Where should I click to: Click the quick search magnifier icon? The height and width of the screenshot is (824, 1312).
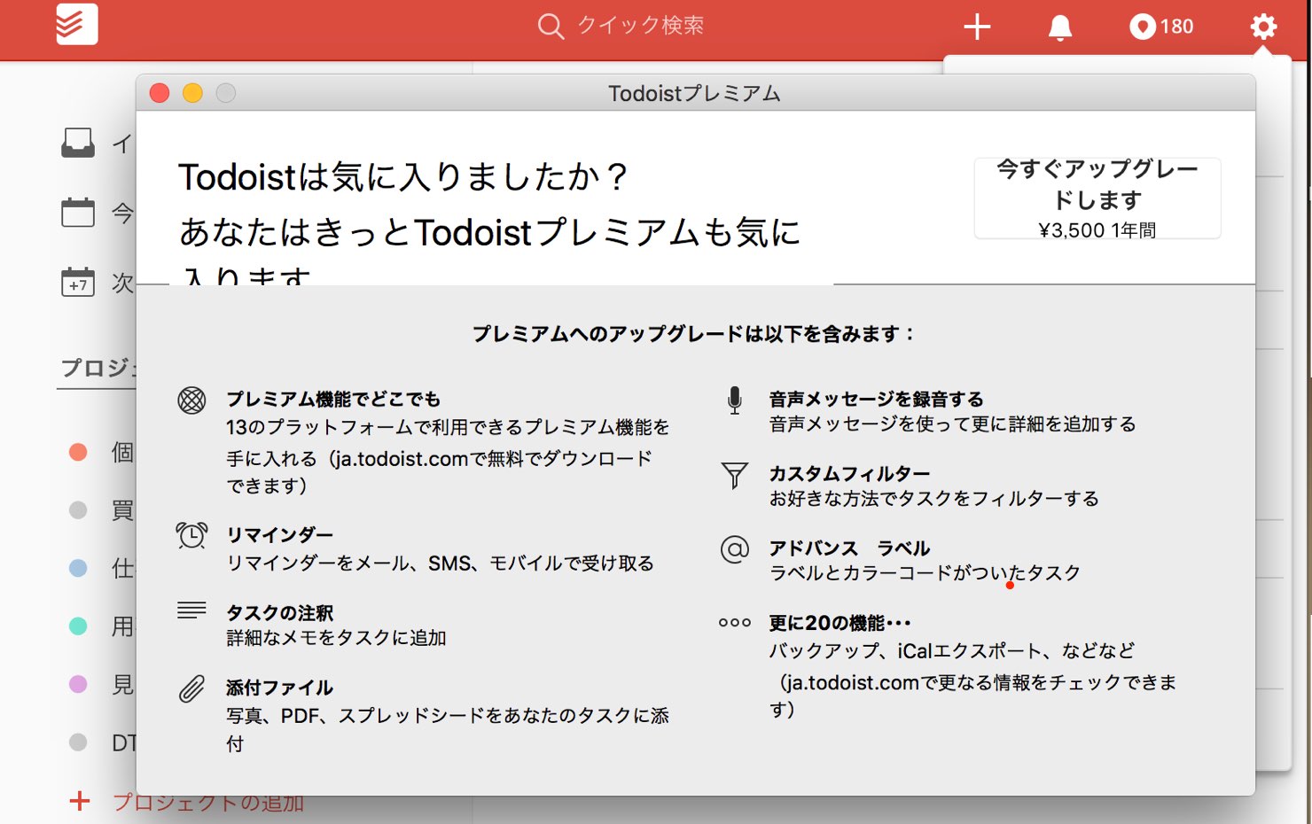point(551,26)
